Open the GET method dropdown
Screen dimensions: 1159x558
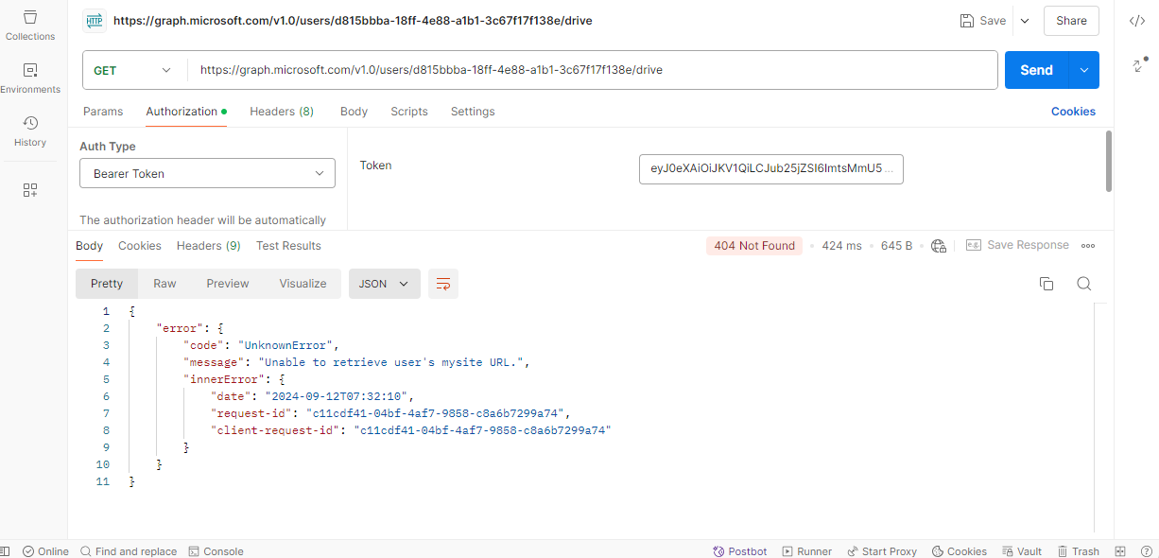point(134,70)
